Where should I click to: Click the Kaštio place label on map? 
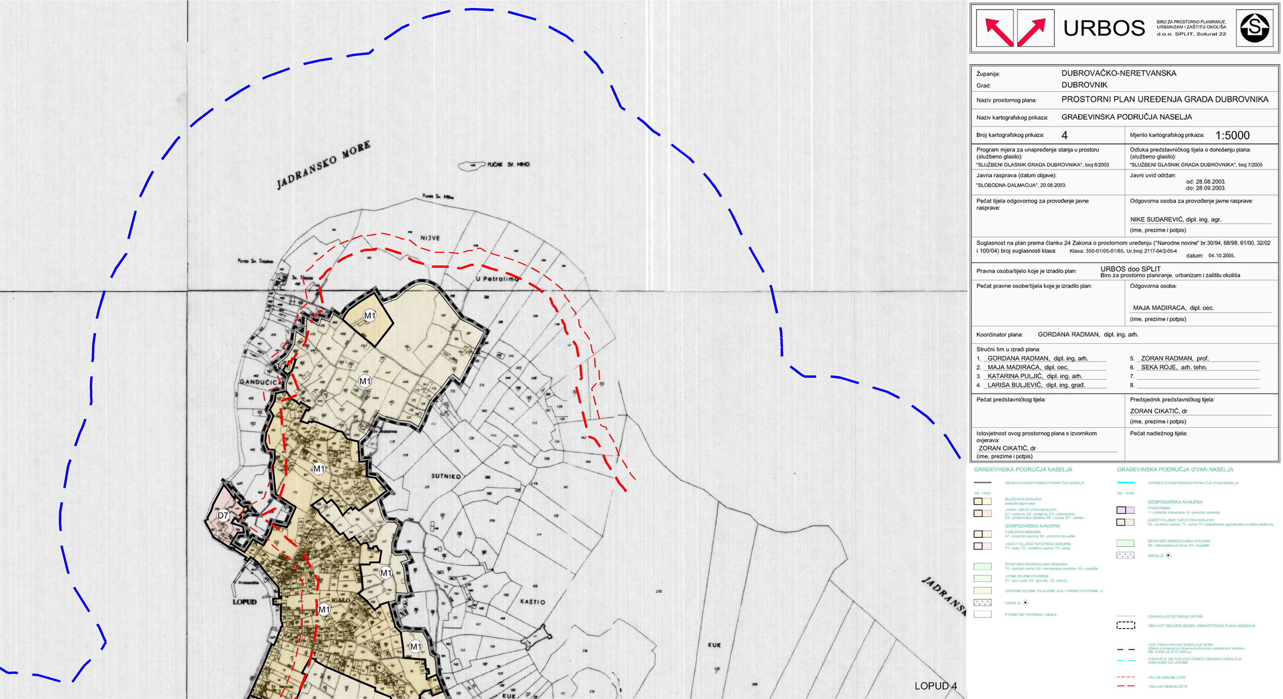532,602
